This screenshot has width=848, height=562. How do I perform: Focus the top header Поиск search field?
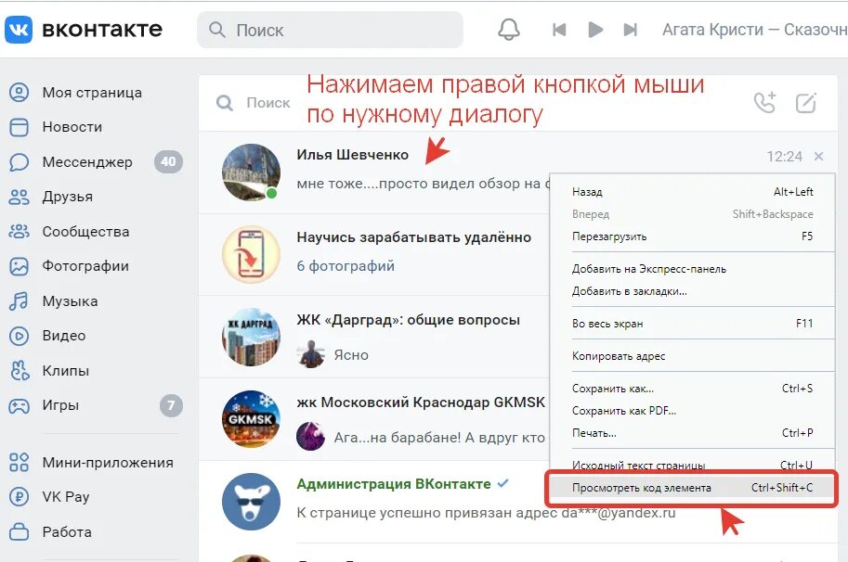(330, 30)
